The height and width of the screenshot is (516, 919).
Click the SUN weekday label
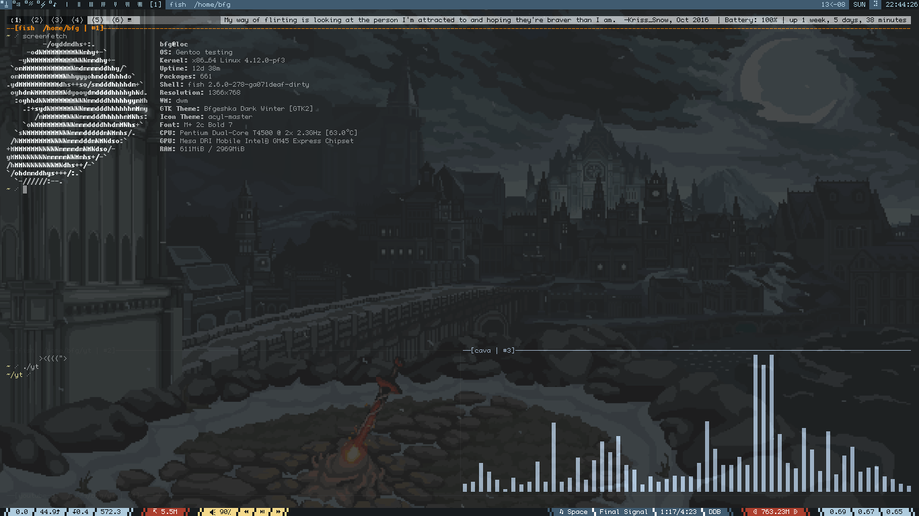[859, 4]
